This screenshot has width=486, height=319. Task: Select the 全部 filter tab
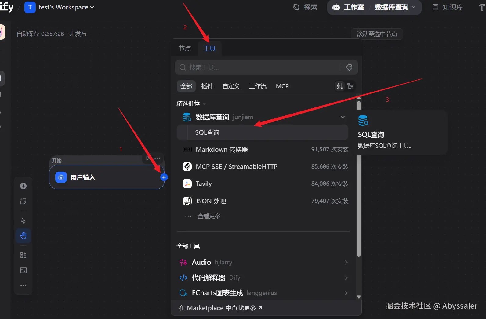186,86
